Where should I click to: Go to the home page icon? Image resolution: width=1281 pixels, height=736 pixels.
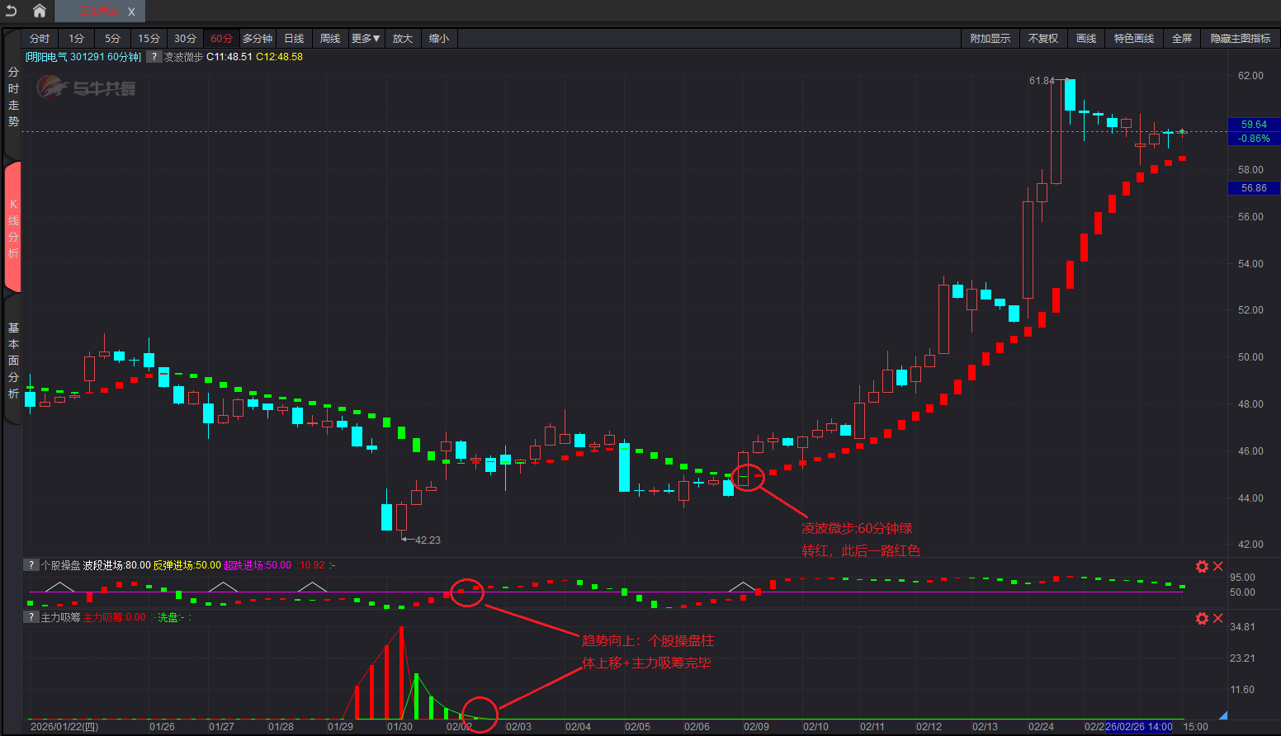pyautogui.click(x=39, y=11)
